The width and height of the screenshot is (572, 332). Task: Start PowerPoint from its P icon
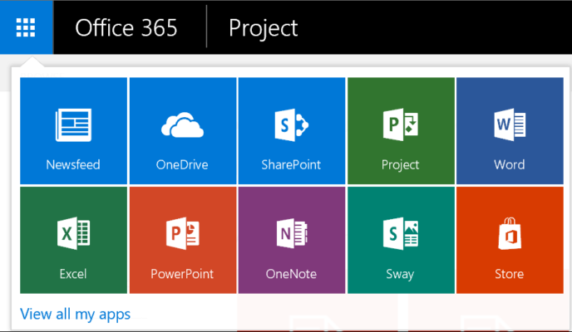(x=182, y=233)
